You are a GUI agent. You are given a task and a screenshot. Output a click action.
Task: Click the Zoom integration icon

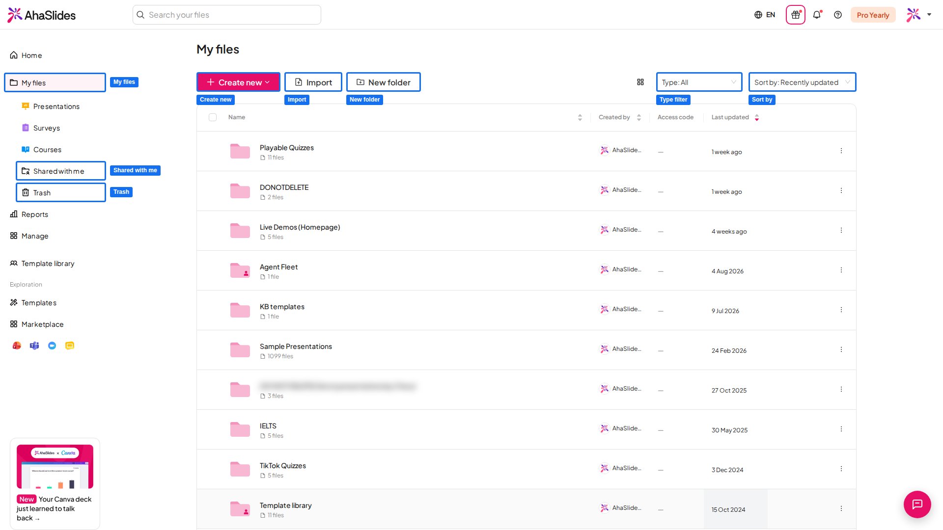pos(52,345)
